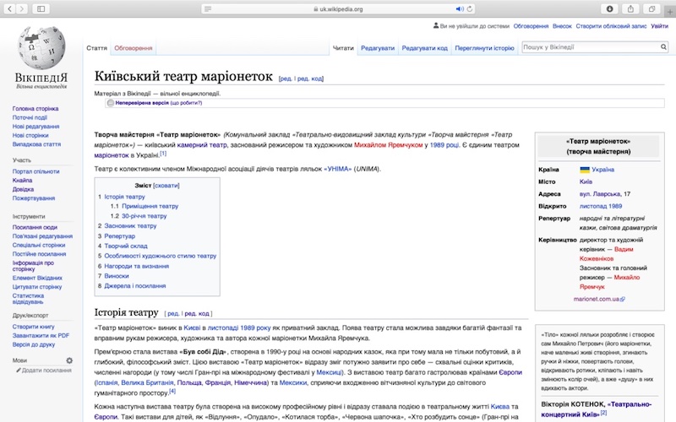
Task: Open Версія до друку
Action: pos(34,344)
